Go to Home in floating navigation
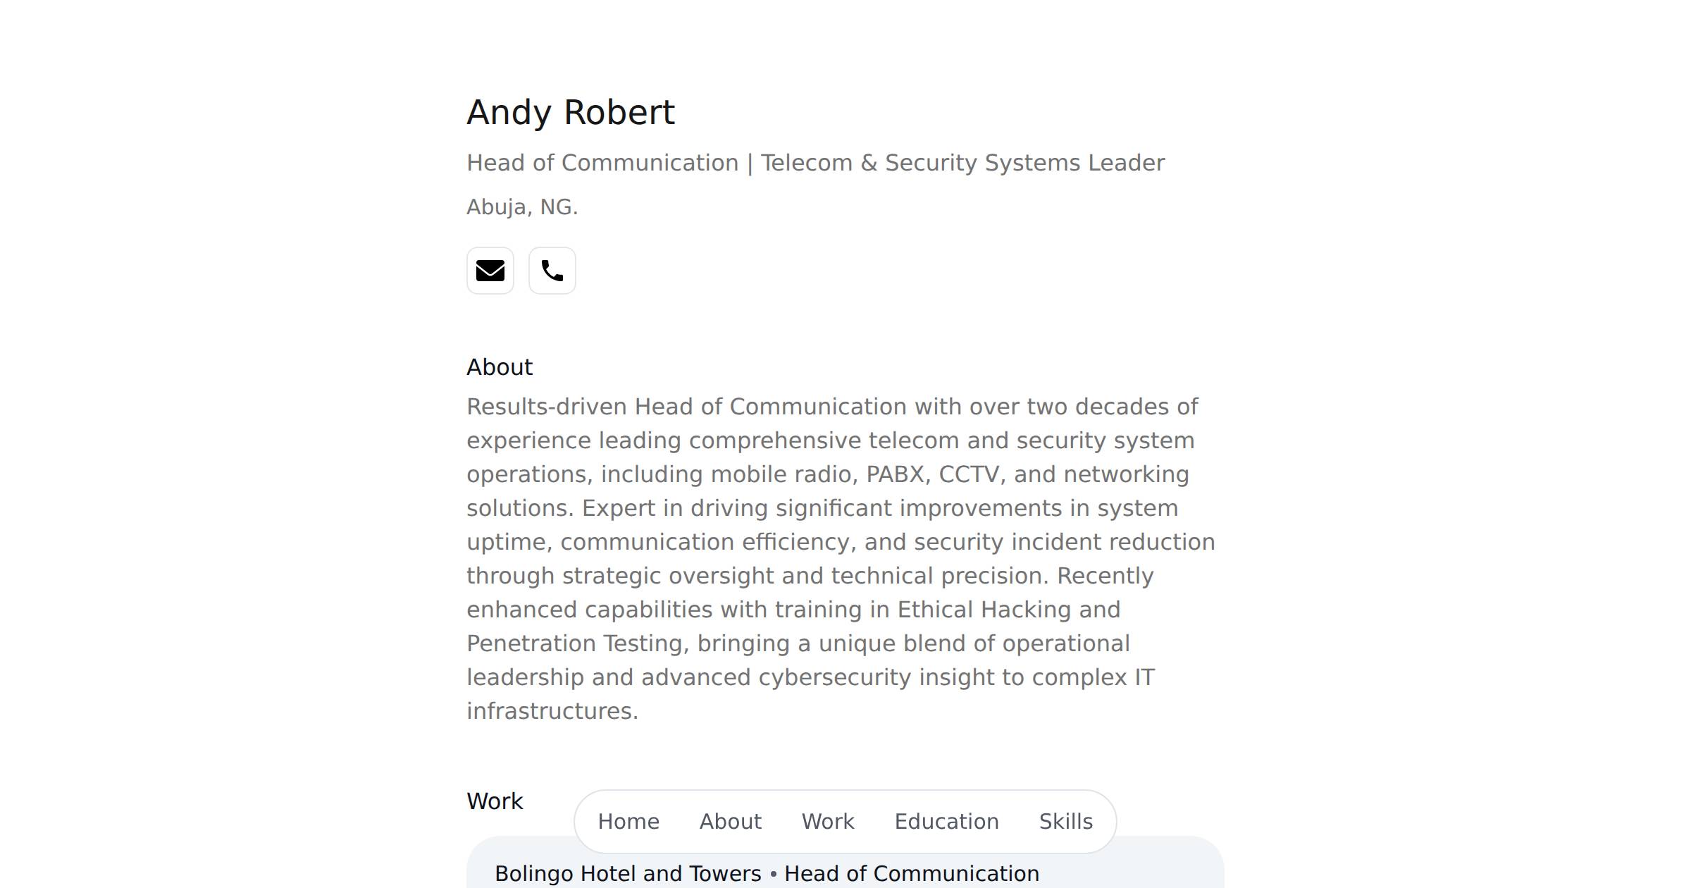Screen dimensions: 1691x888 pyautogui.click(x=628, y=822)
